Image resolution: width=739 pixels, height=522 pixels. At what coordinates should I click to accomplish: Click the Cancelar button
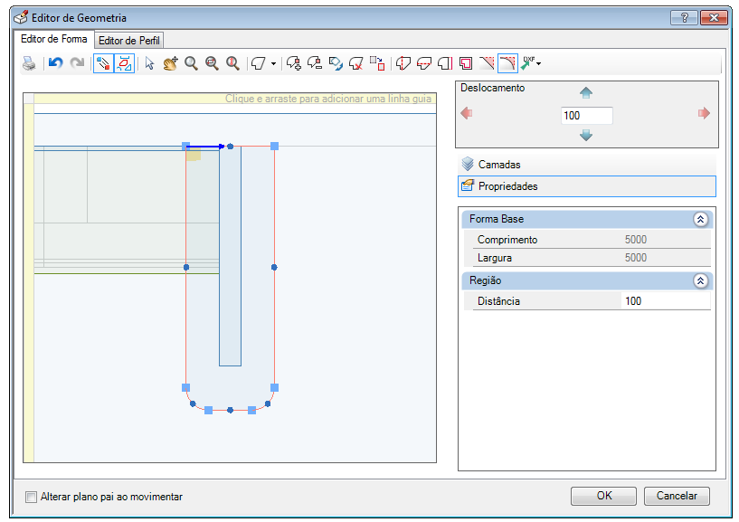point(677,496)
